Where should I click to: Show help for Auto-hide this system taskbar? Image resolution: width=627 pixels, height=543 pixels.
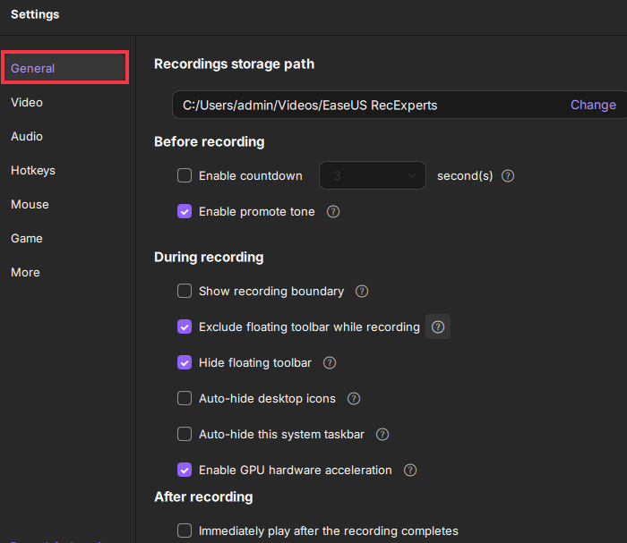[x=382, y=435]
